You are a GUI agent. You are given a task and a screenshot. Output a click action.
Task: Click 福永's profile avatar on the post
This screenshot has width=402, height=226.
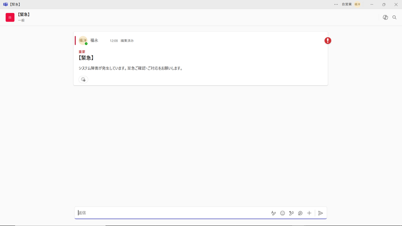(83, 41)
